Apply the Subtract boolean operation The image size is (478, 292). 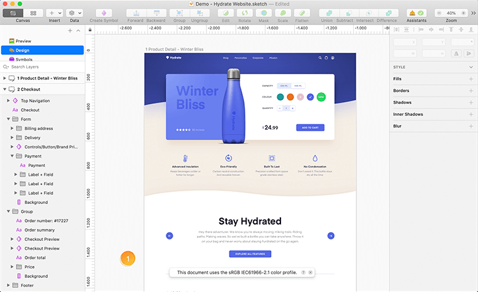click(x=349, y=13)
